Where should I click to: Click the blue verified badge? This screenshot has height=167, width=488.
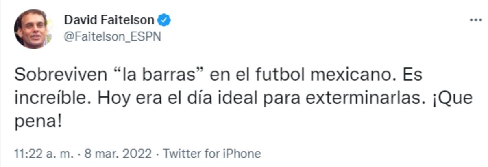pos(164,20)
